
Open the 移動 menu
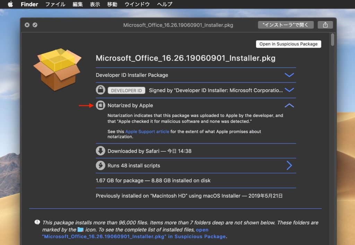coord(112,4)
